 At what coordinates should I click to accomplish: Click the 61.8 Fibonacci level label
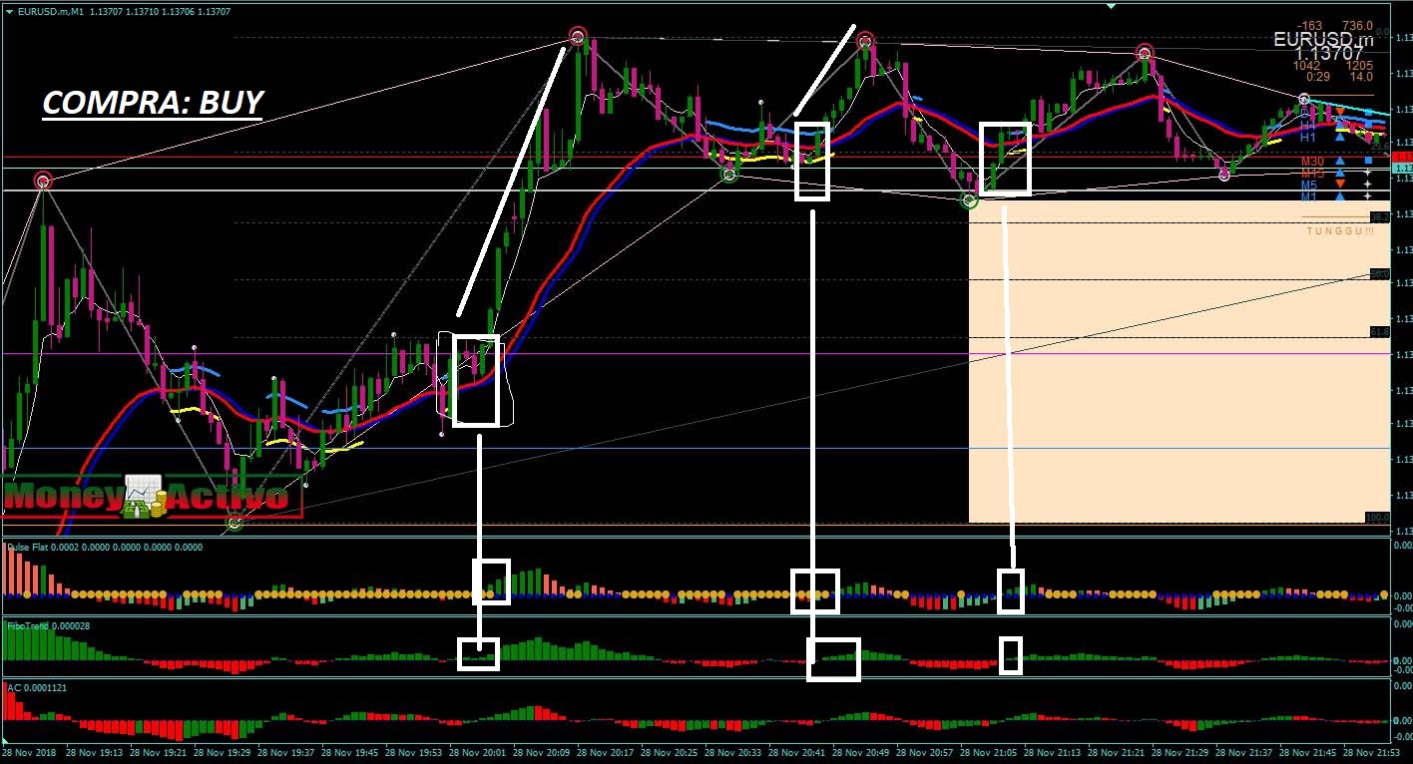1380,331
